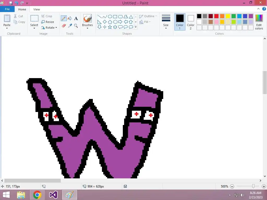The height and width of the screenshot is (200, 267).
Task: Choose the Down arrow shape
Action: point(100,27)
